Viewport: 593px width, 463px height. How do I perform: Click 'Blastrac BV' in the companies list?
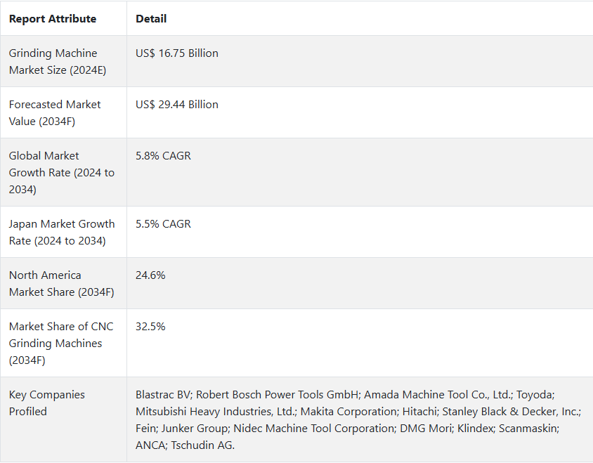(164, 395)
